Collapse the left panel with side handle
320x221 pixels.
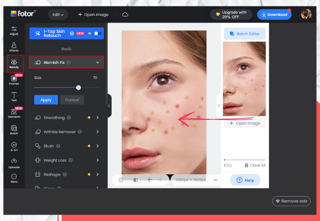click(x=109, y=106)
